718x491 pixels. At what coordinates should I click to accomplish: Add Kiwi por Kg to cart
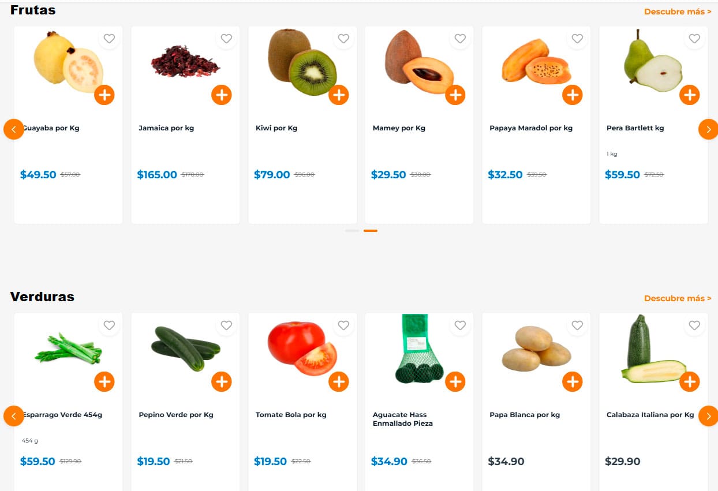coord(338,95)
